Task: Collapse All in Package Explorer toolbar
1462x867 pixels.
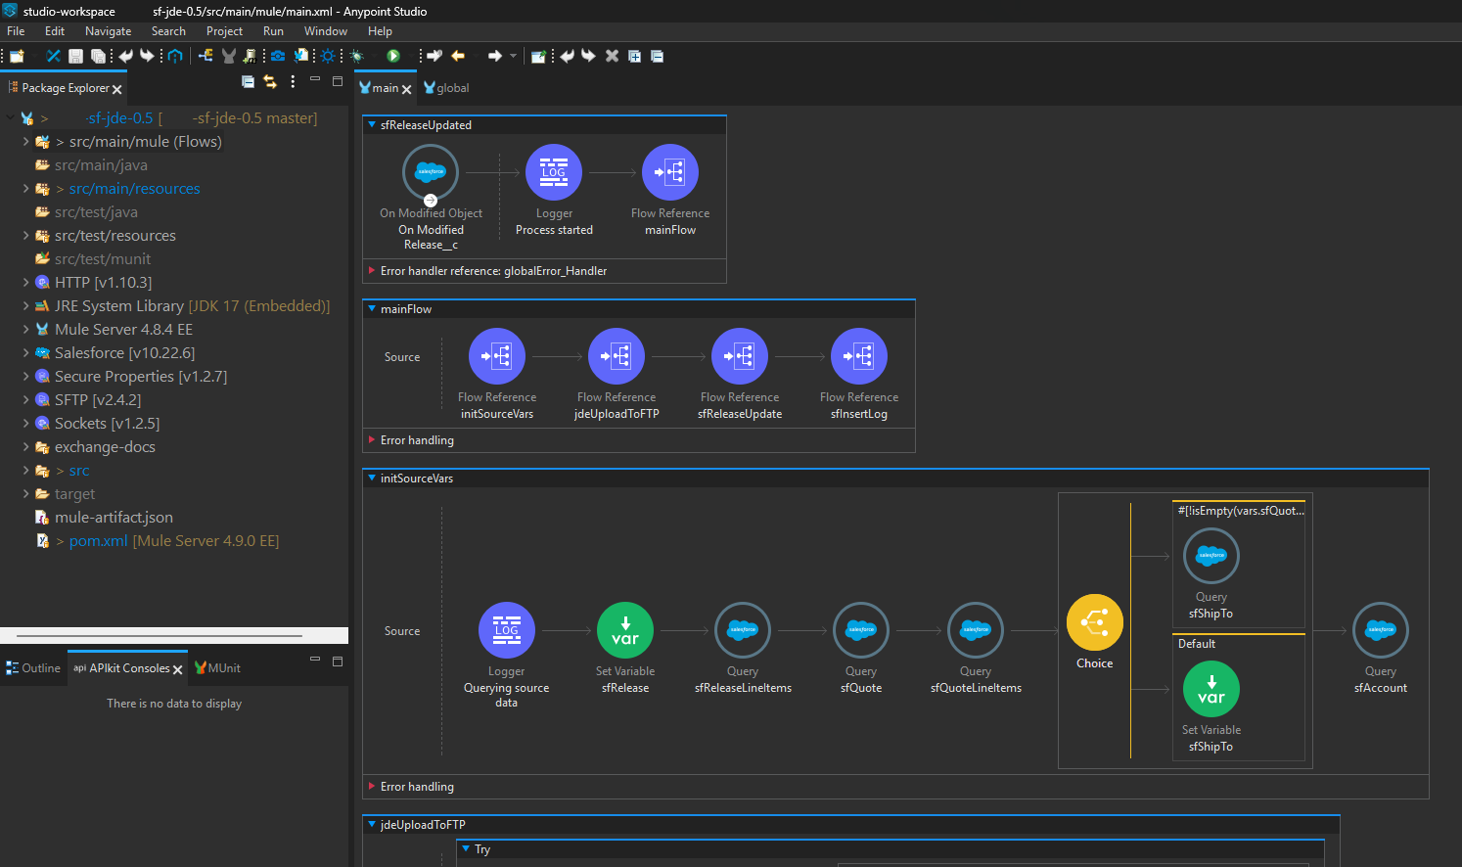Action: [x=248, y=81]
